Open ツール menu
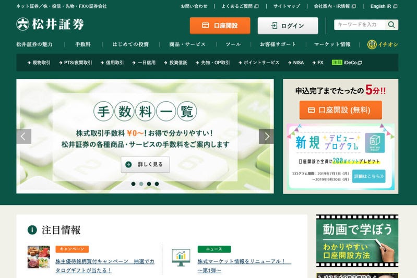 (x=233, y=44)
